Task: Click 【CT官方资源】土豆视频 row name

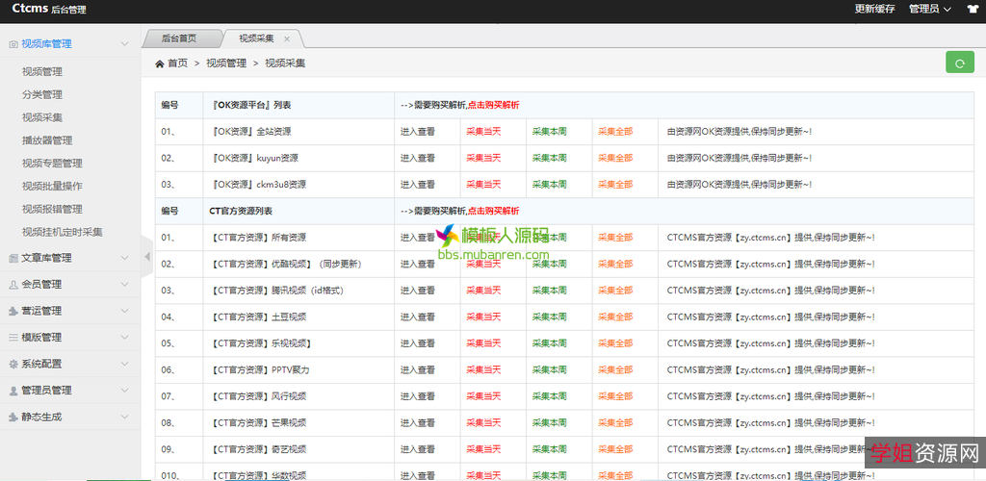Action: [259, 316]
